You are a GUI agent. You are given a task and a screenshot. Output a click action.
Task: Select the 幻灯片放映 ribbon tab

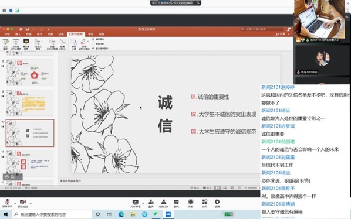(x=76, y=34)
